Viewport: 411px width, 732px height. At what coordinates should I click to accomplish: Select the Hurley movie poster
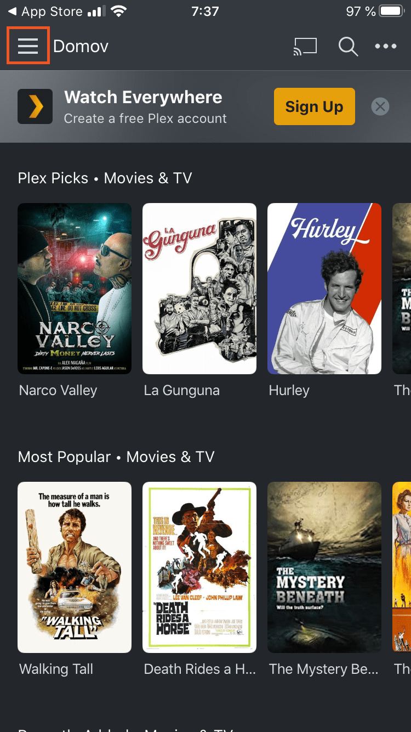[x=324, y=289]
